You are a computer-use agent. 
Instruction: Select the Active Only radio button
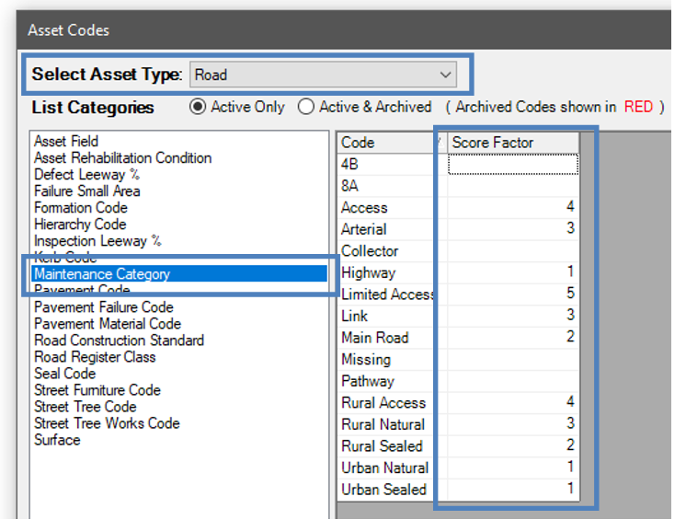click(197, 107)
